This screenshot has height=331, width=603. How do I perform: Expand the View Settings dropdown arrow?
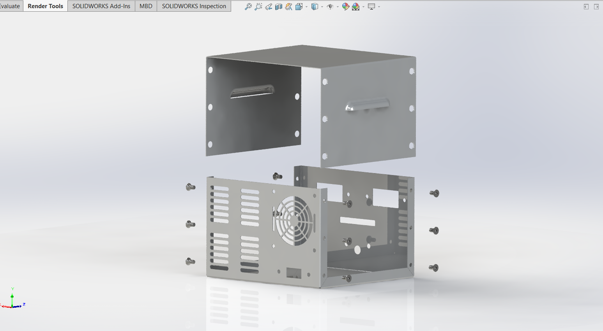[x=379, y=7]
